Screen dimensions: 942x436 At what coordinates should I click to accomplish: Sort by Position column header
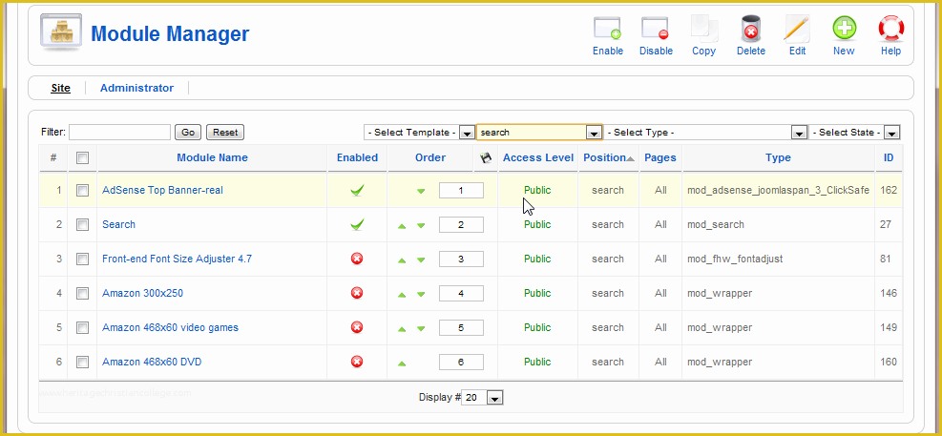tap(605, 158)
